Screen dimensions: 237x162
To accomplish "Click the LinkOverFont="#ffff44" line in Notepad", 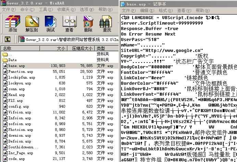I will click(x=151, y=94).
